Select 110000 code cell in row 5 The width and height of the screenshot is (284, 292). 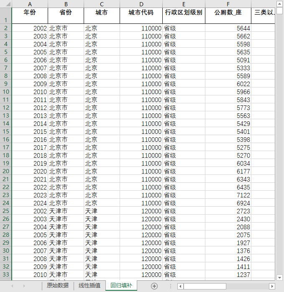[141, 52]
